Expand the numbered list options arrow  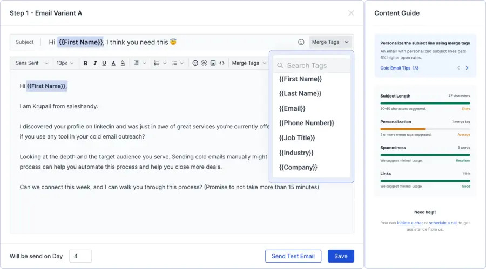tap(165, 63)
